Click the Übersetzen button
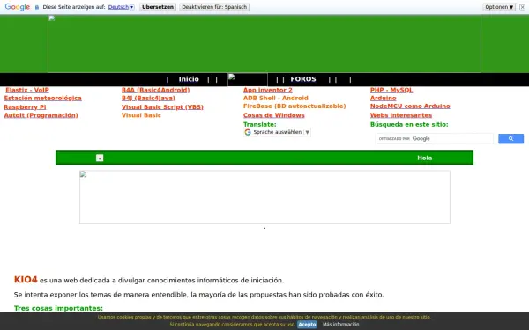Screen dimensions: 529x330 coord(158,7)
